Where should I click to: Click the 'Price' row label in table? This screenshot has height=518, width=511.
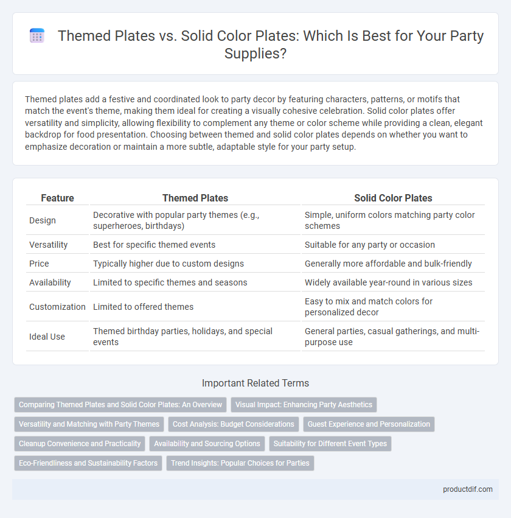(39, 264)
